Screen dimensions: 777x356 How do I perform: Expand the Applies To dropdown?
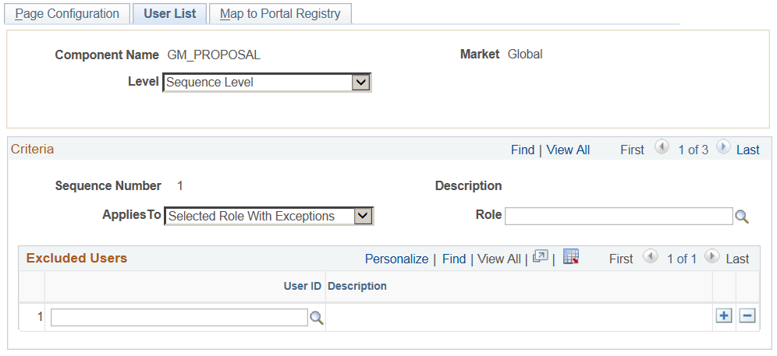coord(363,216)
